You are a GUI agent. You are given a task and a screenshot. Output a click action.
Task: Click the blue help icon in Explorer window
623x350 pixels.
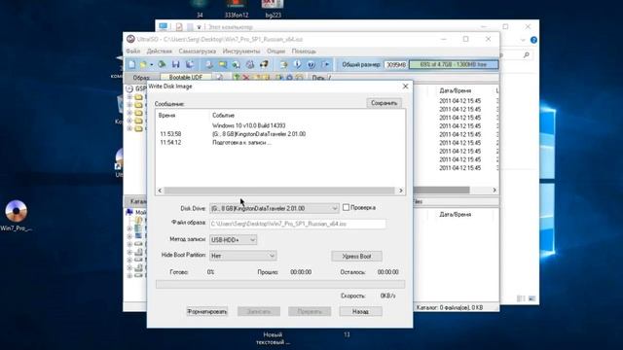[533, 40]
